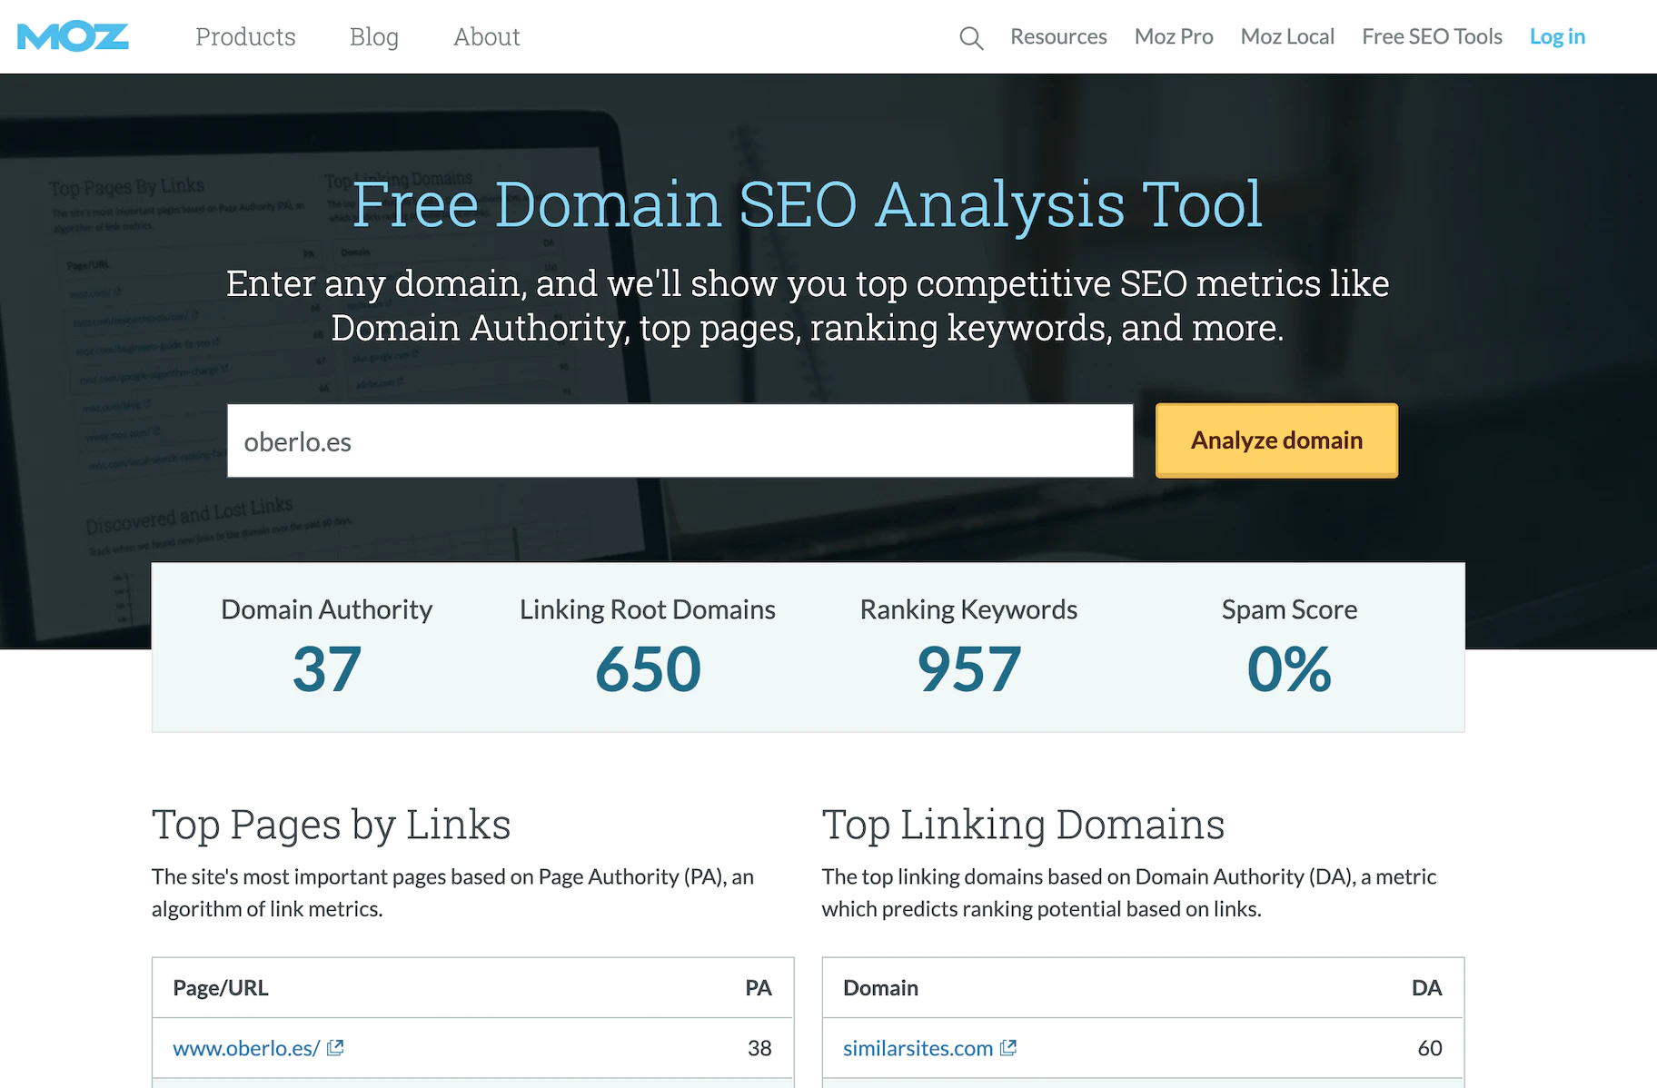The height and width of the screenshot is (1088, 1657).
Task: Select Moz Local in top navigation
Action: tap(1287, 37)
